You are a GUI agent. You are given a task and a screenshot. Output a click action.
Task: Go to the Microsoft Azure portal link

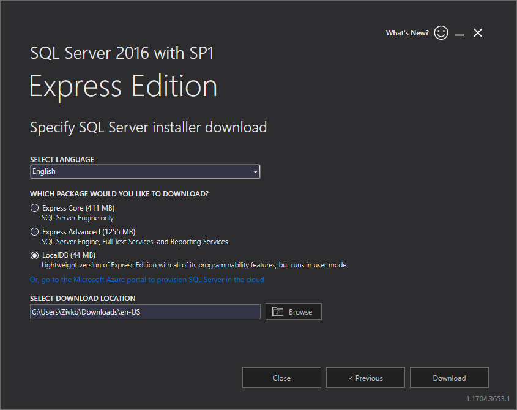point(147,280)
